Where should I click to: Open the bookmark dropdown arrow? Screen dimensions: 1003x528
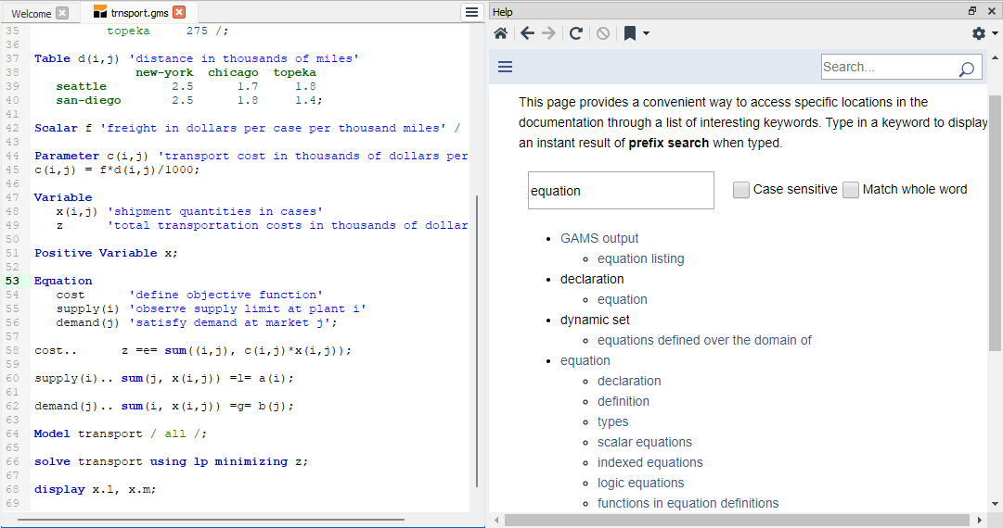646,34
